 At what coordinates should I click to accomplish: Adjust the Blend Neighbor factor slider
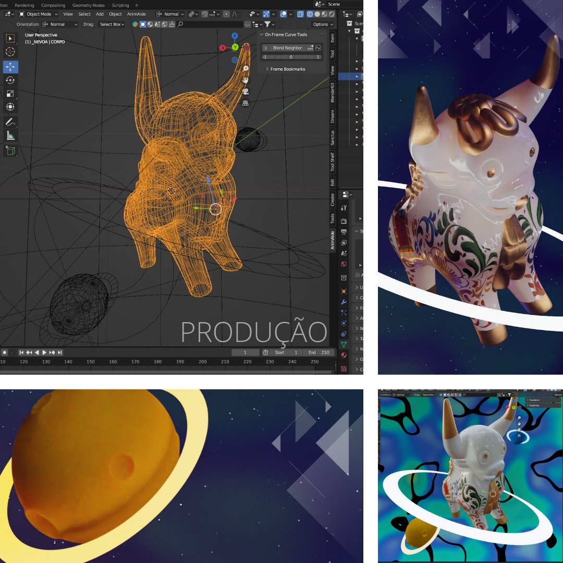pos(291,57)
